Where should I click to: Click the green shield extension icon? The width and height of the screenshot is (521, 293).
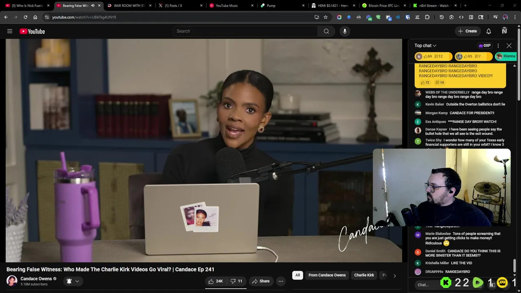[x=378, y=17]
